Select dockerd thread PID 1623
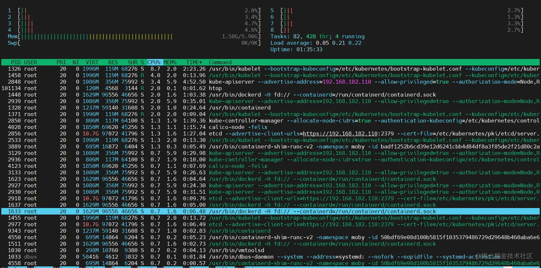 click(x=270, y=179)
